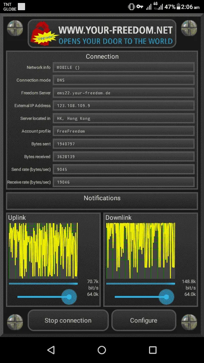Tap the Android Back navigation button
Image resolution: width=204 pixels, height=363 pixels.
pyautogui.click(x=51, y=350)
